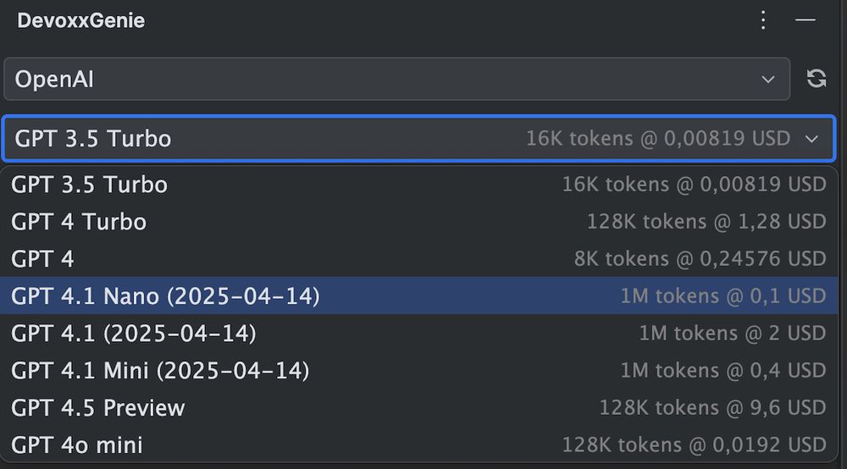Choose the GPT 4o mini model

(x=418, y=444)
